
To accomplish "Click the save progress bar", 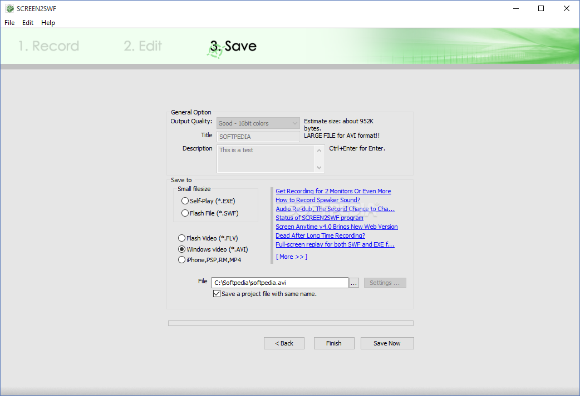I will click(x=291, y=323).
